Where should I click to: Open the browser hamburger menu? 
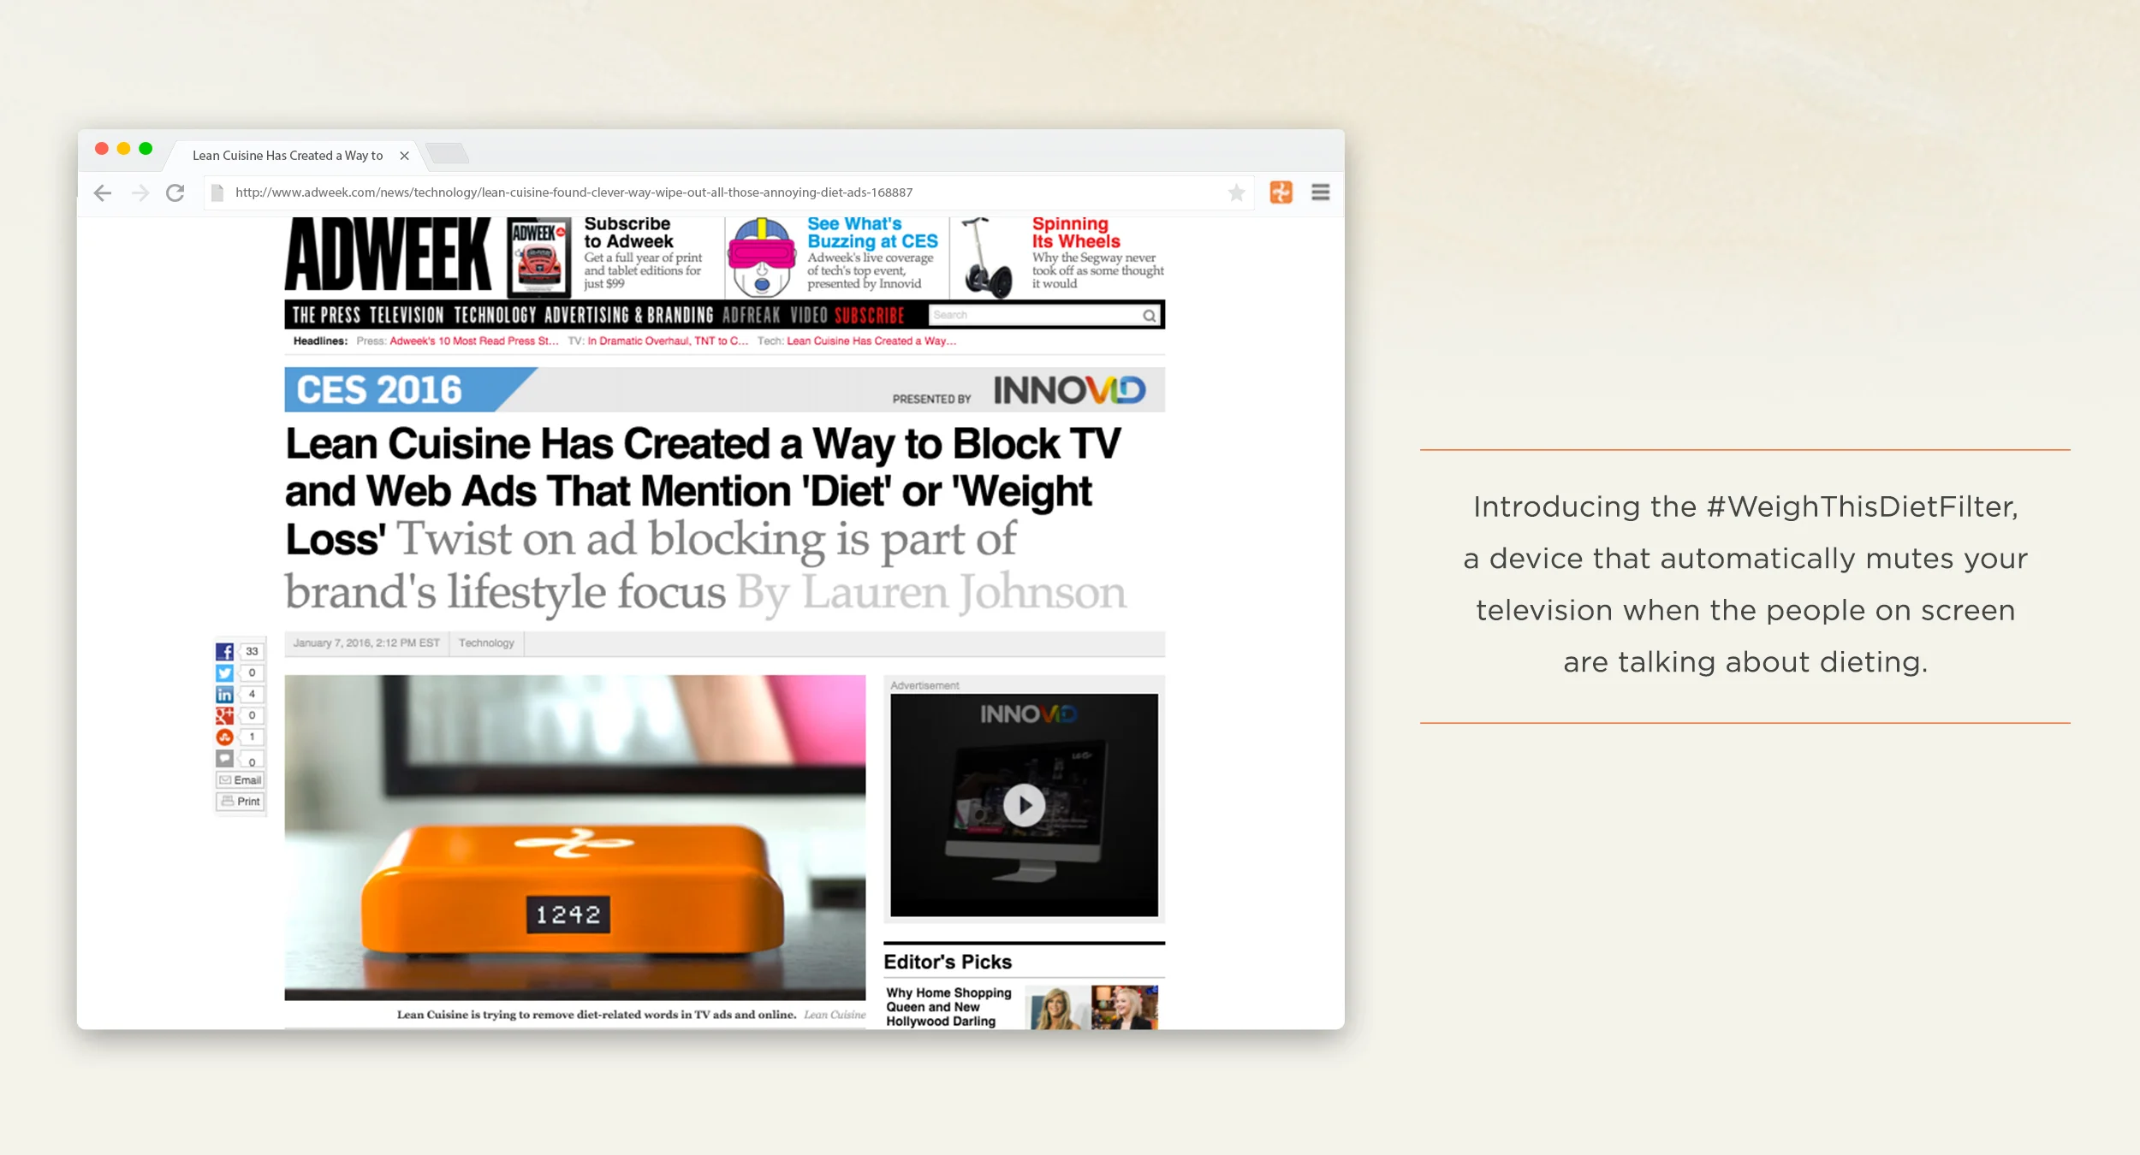(x=1320, y=192)
